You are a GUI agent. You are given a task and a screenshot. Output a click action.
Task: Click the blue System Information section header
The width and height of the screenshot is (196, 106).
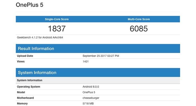(x=37, y=73)
